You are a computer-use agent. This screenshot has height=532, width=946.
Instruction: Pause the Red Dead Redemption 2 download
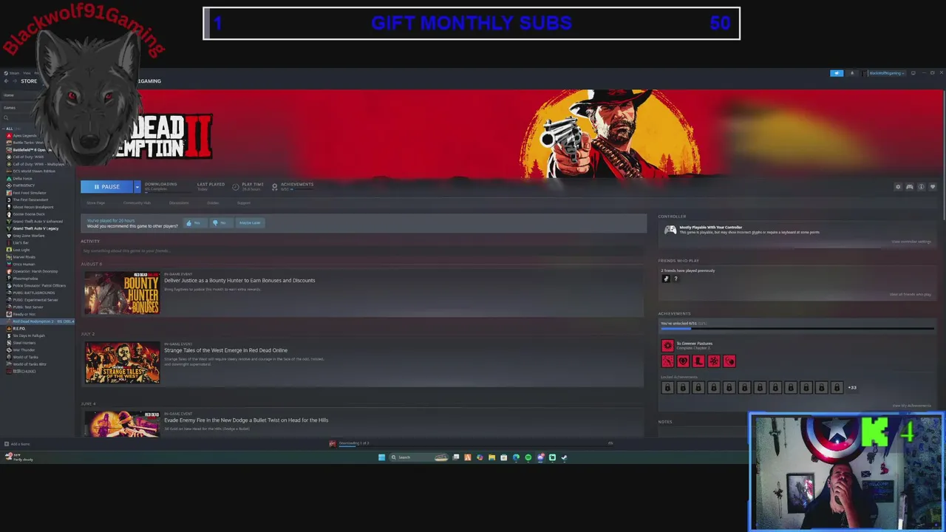106,187
